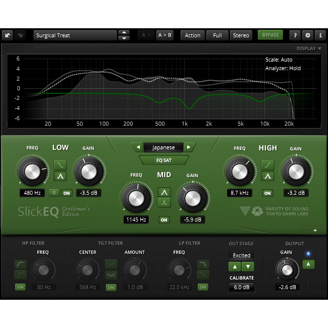Select high band bell shape icon
This screenshot has width=328, height=328.
point(268,176)
